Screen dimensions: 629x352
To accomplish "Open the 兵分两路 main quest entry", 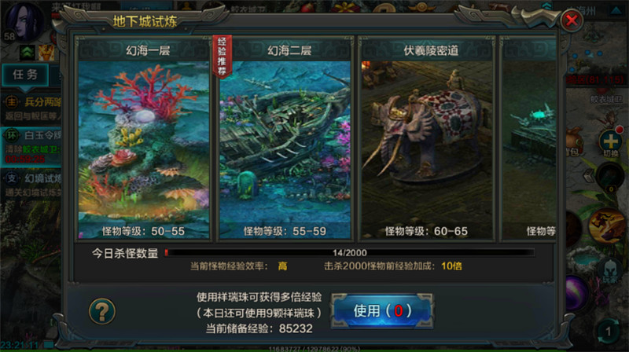I will coord(31,108).
